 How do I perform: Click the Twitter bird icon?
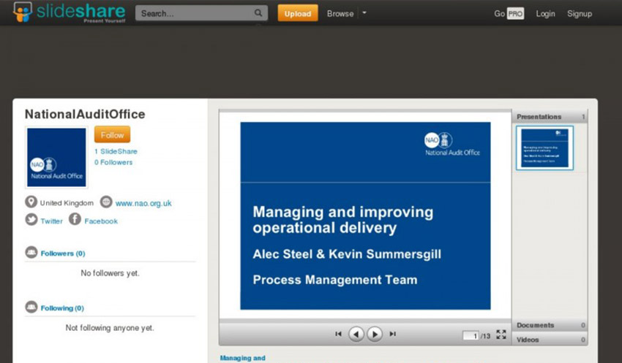click(x=31, y=219)
